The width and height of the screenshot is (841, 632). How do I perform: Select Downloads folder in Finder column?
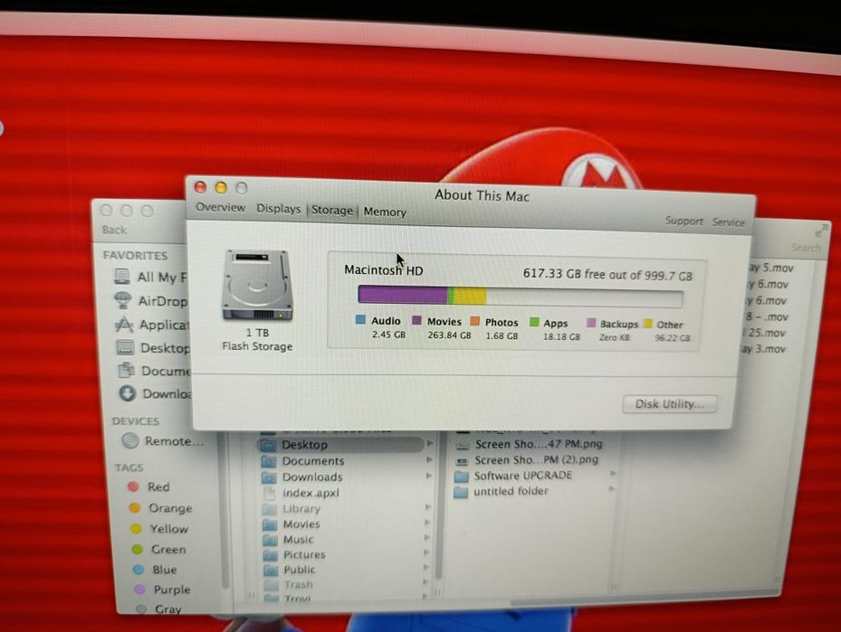[x=302, y=476]
